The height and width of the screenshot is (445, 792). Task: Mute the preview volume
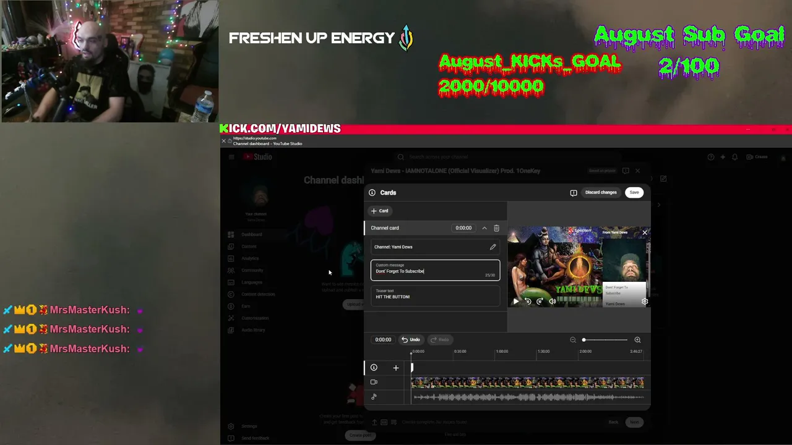click(x=552, y=302)
